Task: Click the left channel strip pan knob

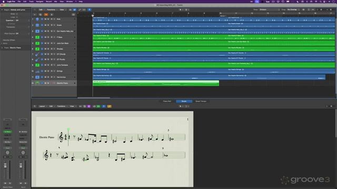Action: [7, 153]
